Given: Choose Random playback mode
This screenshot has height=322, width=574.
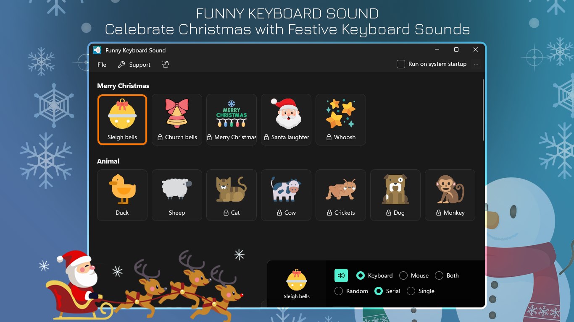Looking at the screenshot, I should 351,291.
